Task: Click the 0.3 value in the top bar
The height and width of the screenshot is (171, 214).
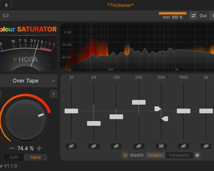Action: pos(6,15)
